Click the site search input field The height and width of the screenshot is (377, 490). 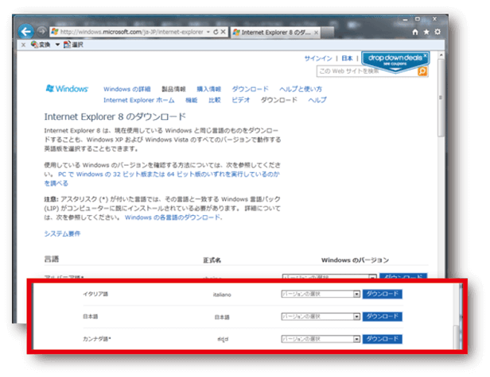[367, 71]
